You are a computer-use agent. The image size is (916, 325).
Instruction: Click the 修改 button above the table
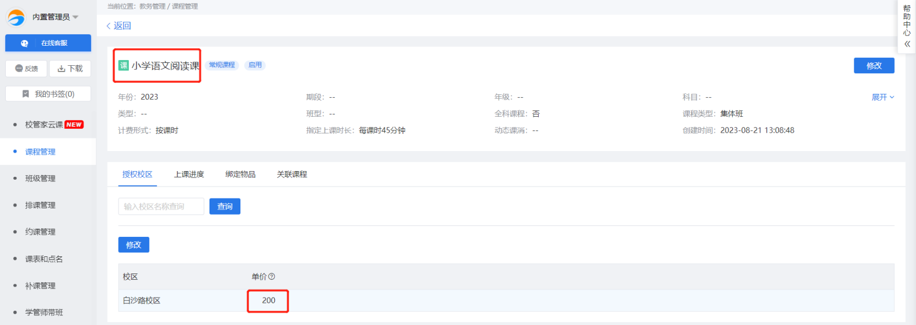point(134,245)
